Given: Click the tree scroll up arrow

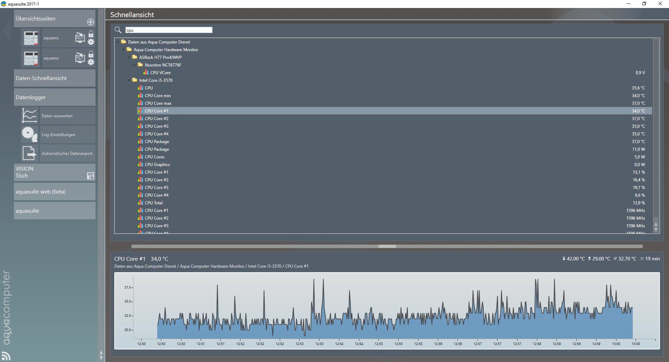Looking at the screenshot, I should [x=656, y=224].
